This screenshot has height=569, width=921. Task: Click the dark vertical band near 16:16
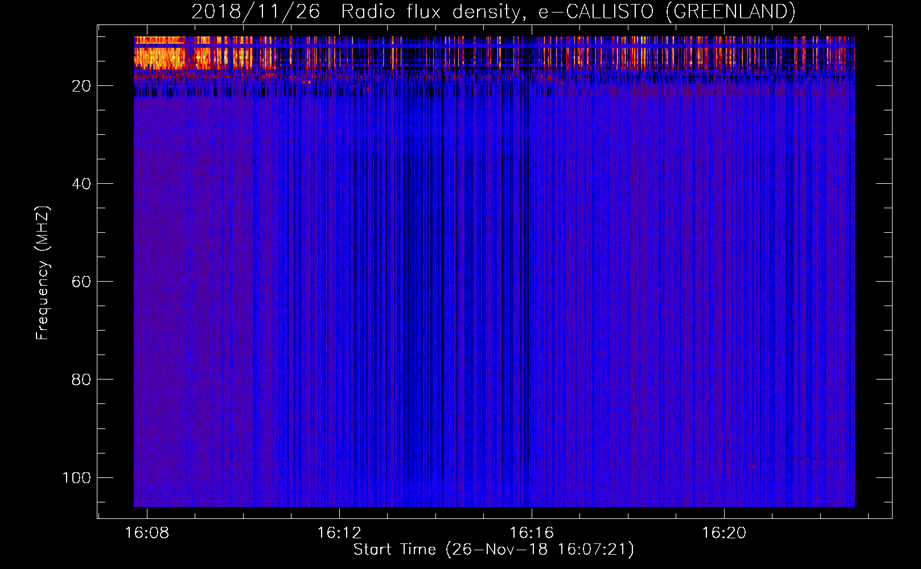tap(528, 284)
